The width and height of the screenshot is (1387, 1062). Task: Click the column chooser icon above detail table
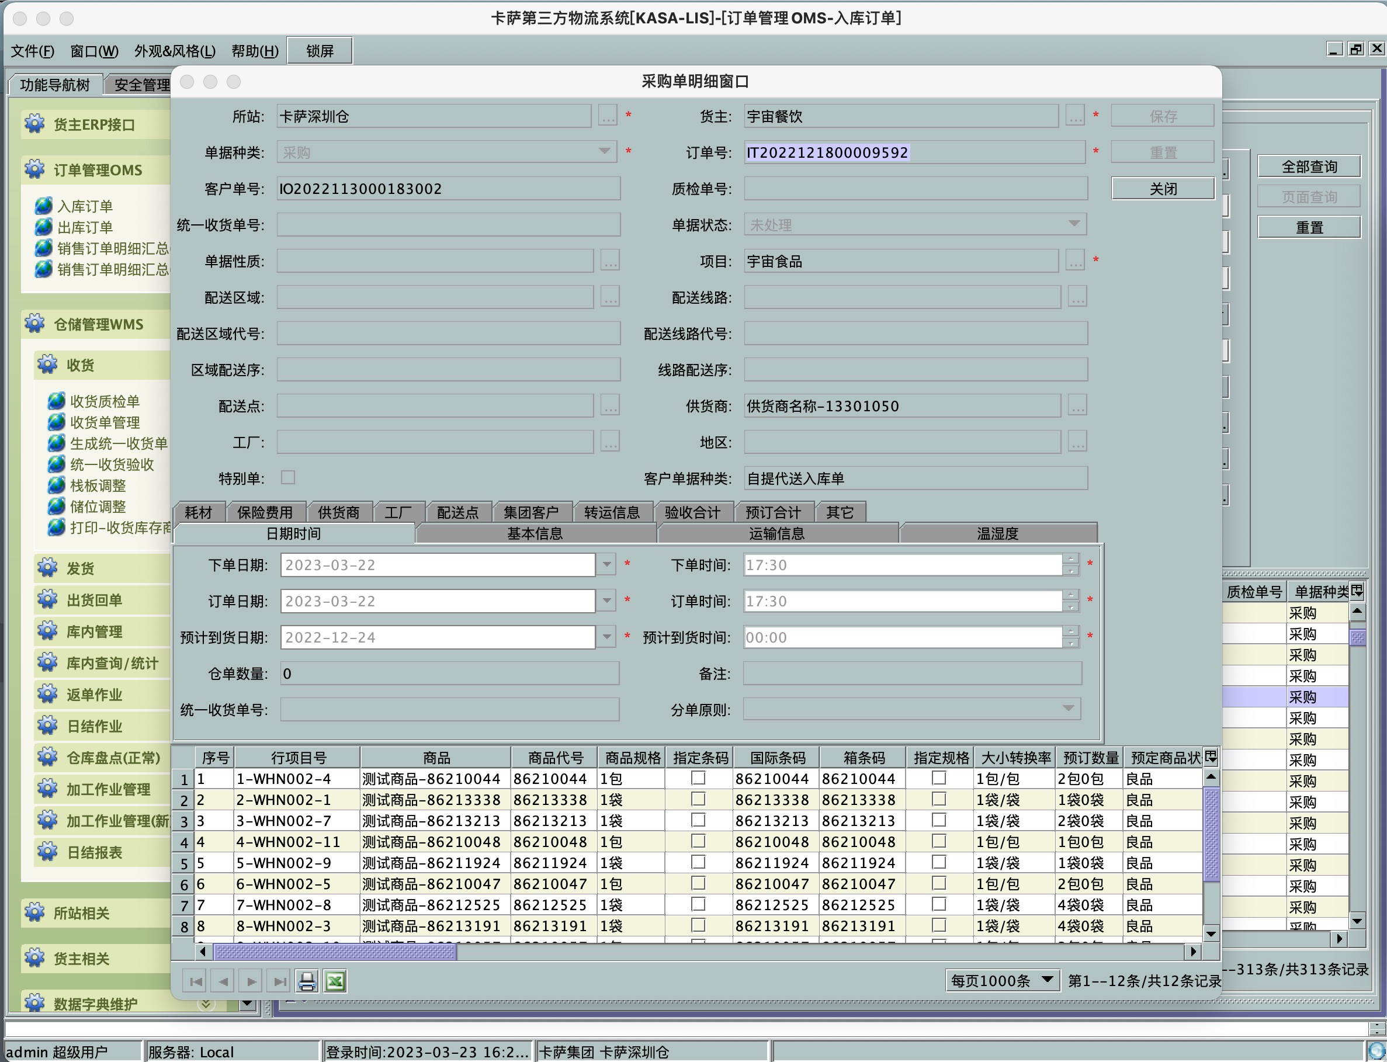pyautogui.click(x=1210, y=756)
